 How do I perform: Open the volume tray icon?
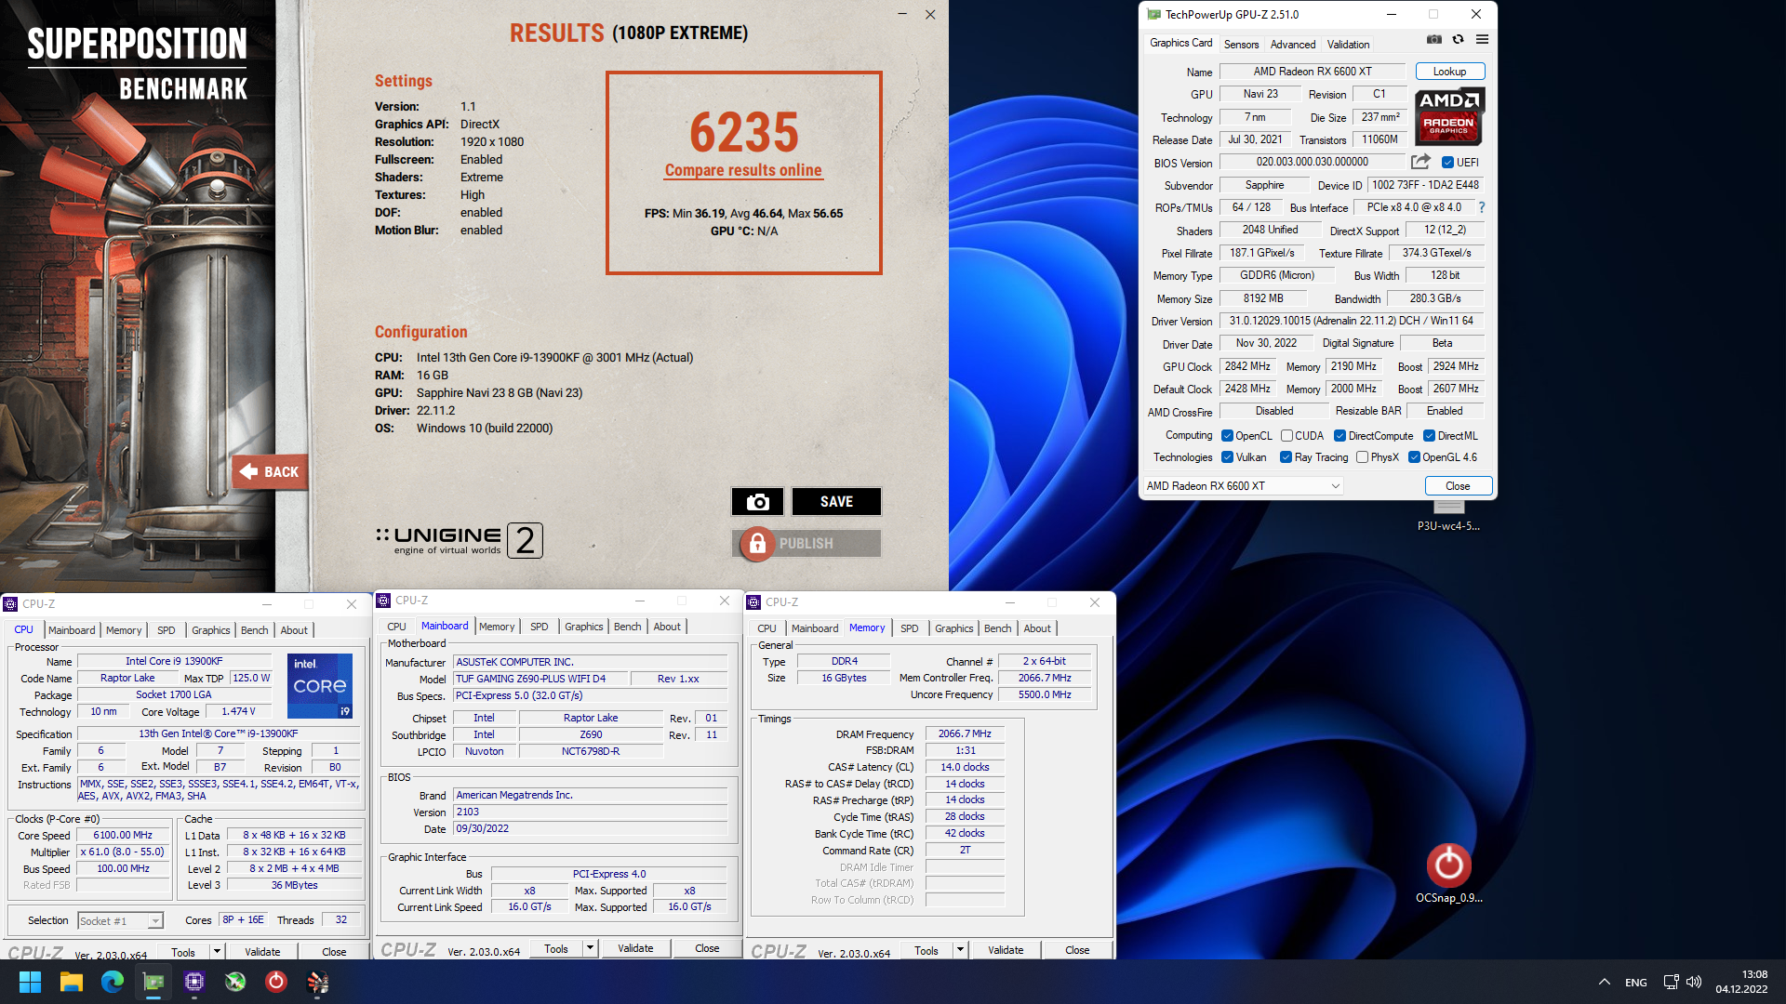(x=1694, y=982)
